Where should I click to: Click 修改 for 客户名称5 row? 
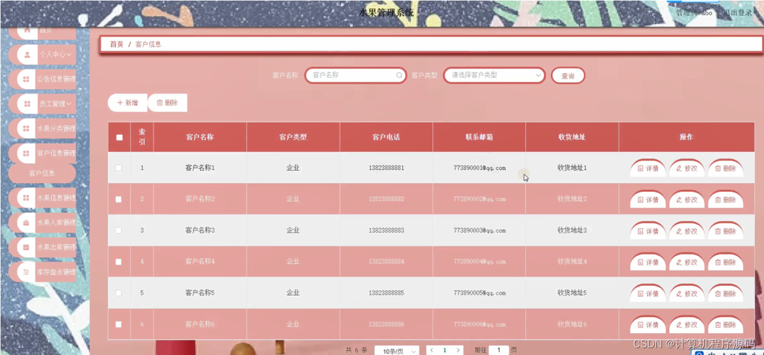pos(687,293)
